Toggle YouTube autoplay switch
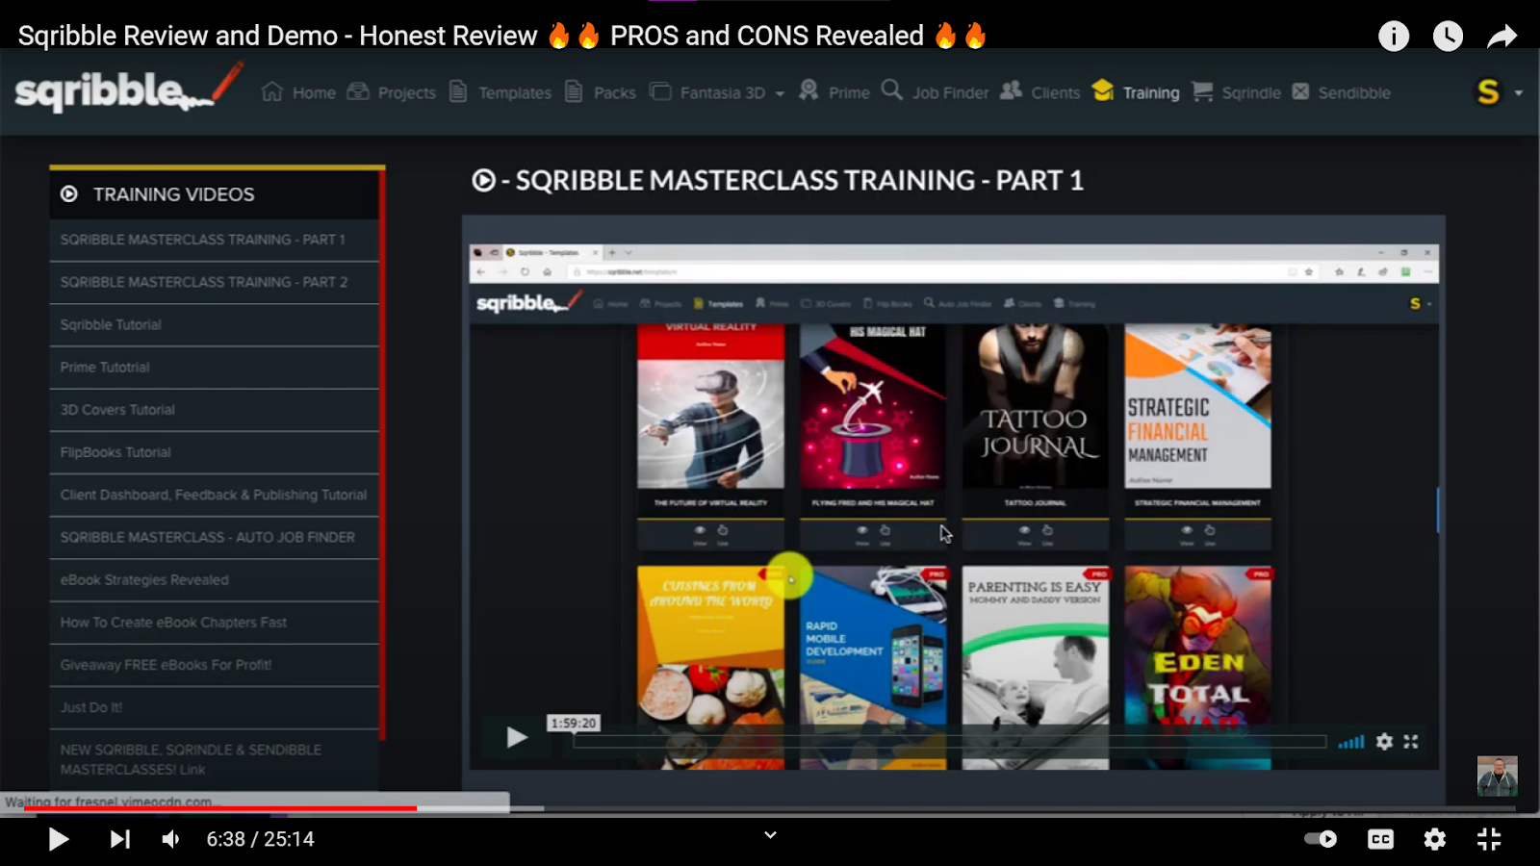 point(1321,839)
